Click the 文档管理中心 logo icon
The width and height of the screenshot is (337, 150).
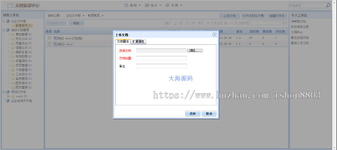pyautogui.click(x=10, y=5)
